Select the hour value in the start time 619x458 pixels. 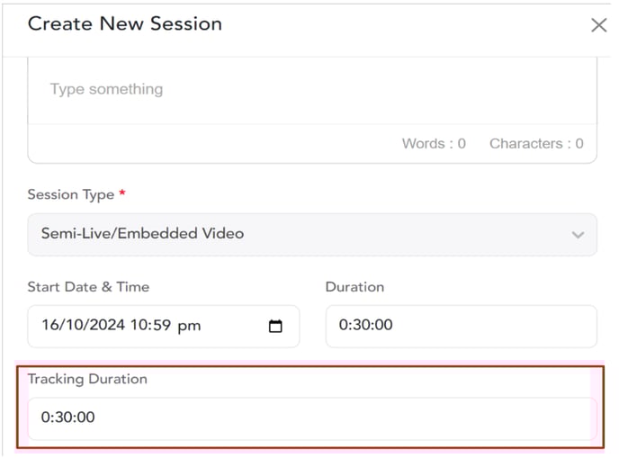point(139,325)
